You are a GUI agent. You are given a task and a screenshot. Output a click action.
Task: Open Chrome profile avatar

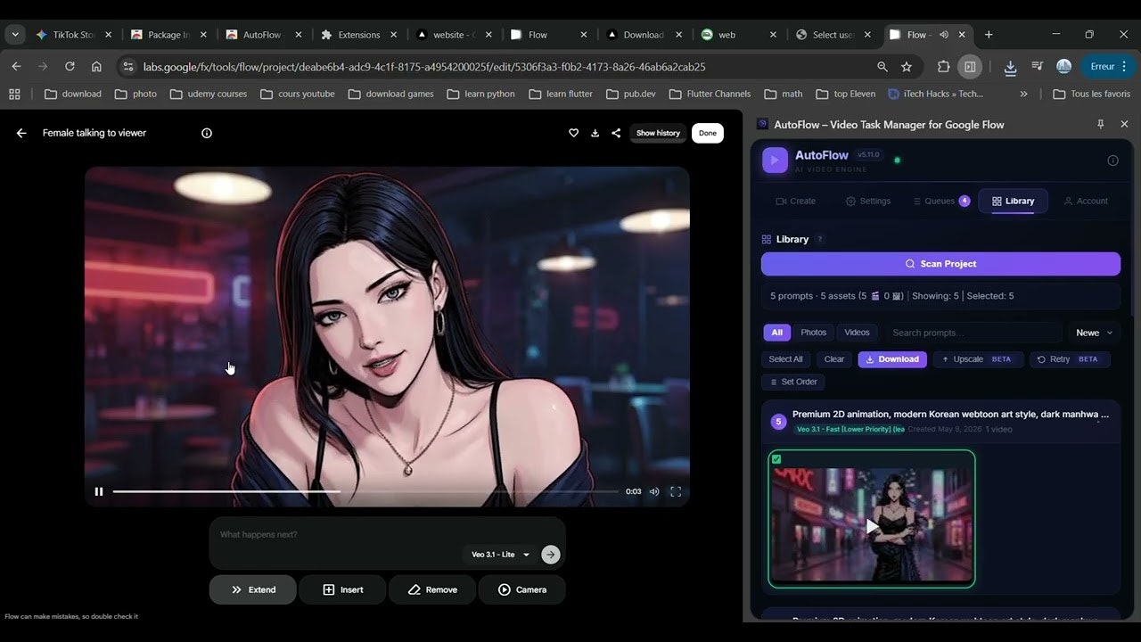(1063, 67)
